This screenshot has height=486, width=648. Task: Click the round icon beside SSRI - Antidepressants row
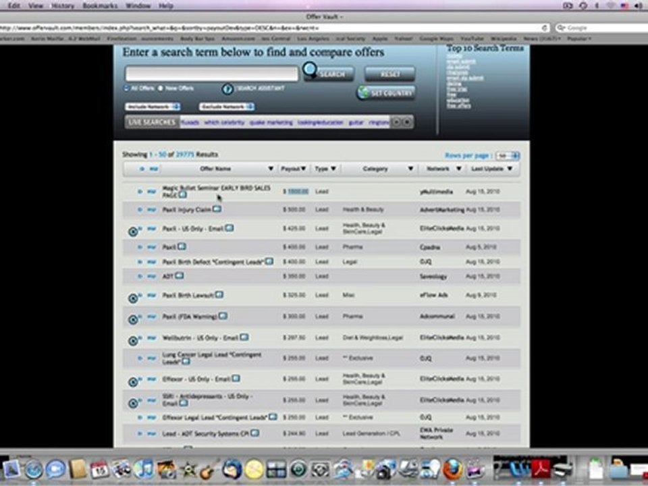point(133,404)
